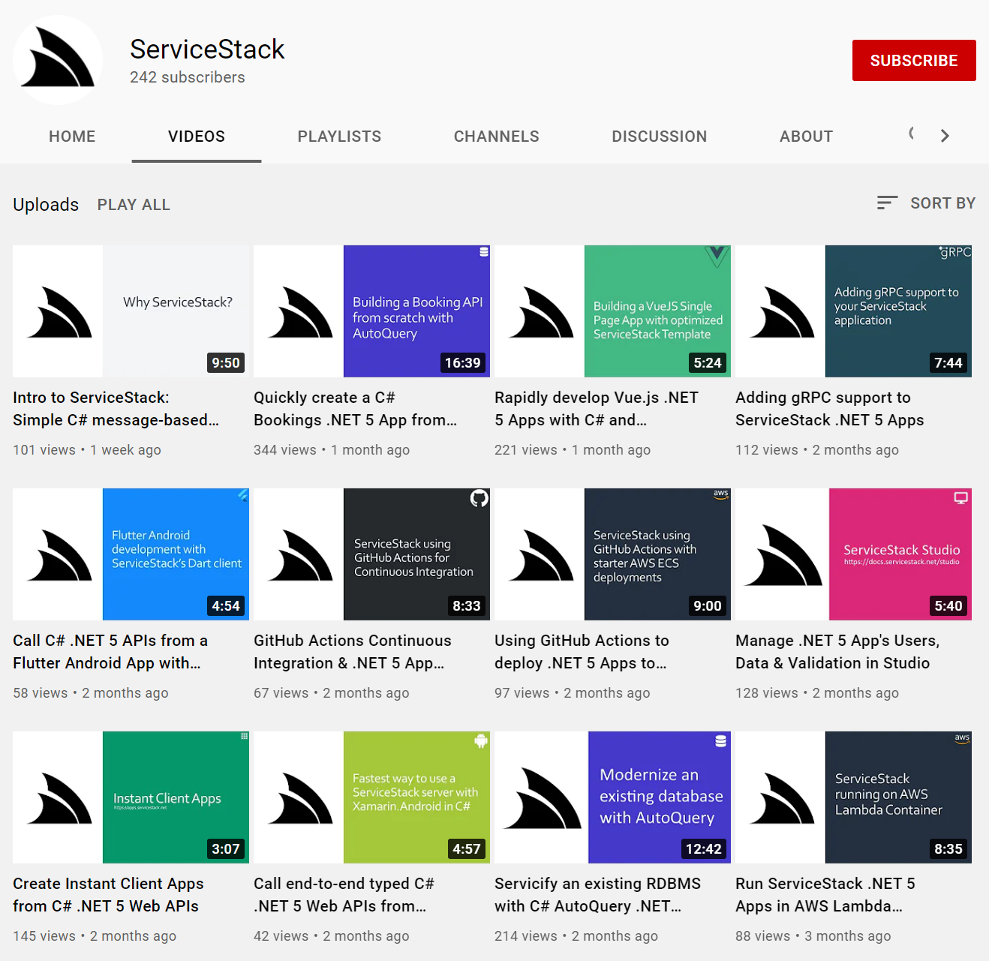
Task: Click the 16:39 duration badge
Action: (x=462, y=363)
